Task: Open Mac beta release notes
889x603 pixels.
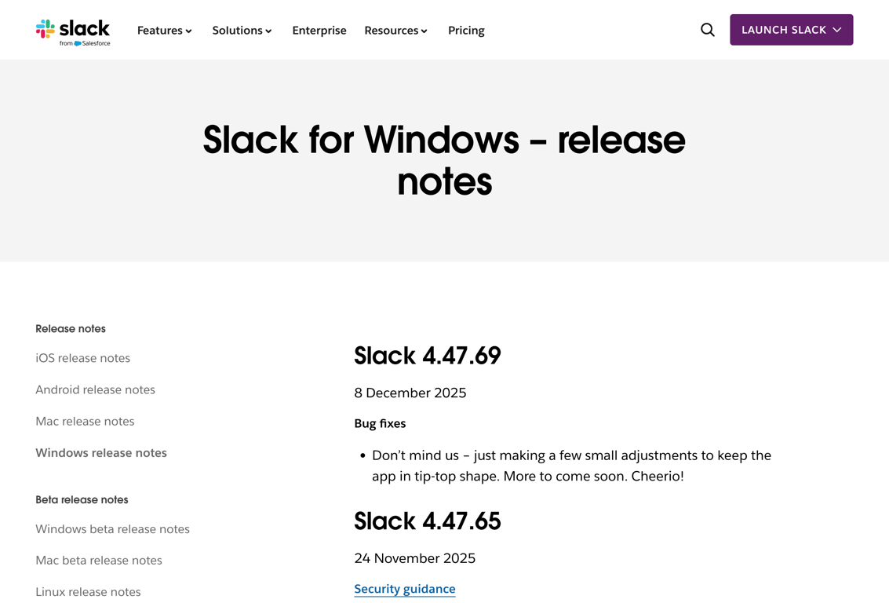Action: click(x=99, y=561)
